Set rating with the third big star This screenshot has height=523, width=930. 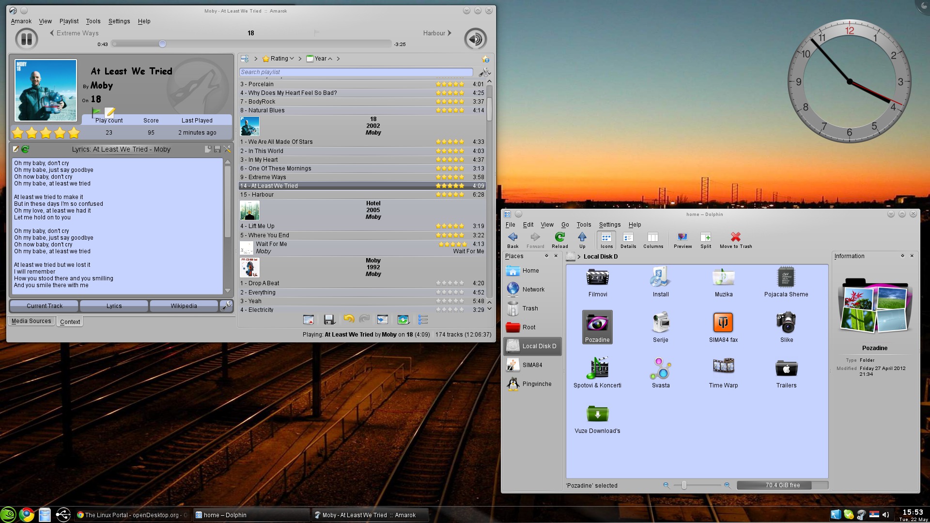(46, 133)
